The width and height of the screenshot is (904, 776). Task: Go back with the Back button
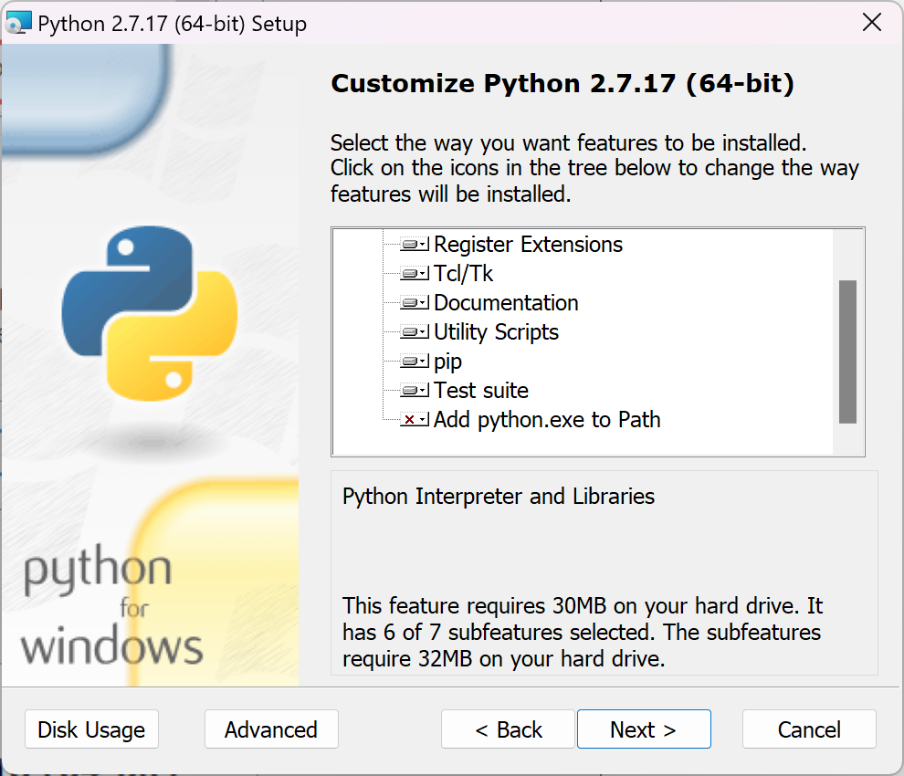coord(508,729)
